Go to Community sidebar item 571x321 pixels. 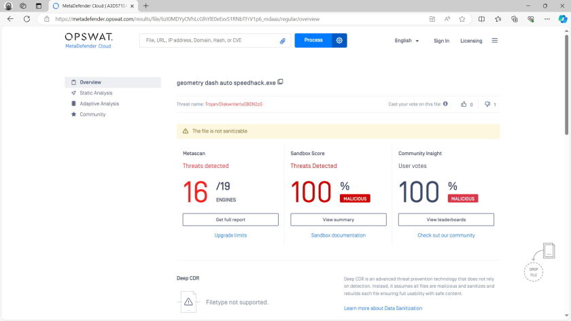point(92,115)
